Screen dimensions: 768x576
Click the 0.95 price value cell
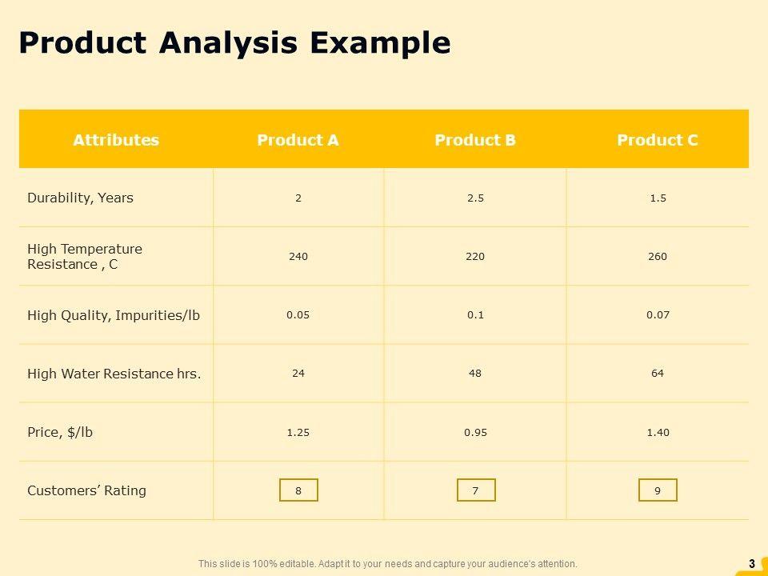tap(475, 433)
